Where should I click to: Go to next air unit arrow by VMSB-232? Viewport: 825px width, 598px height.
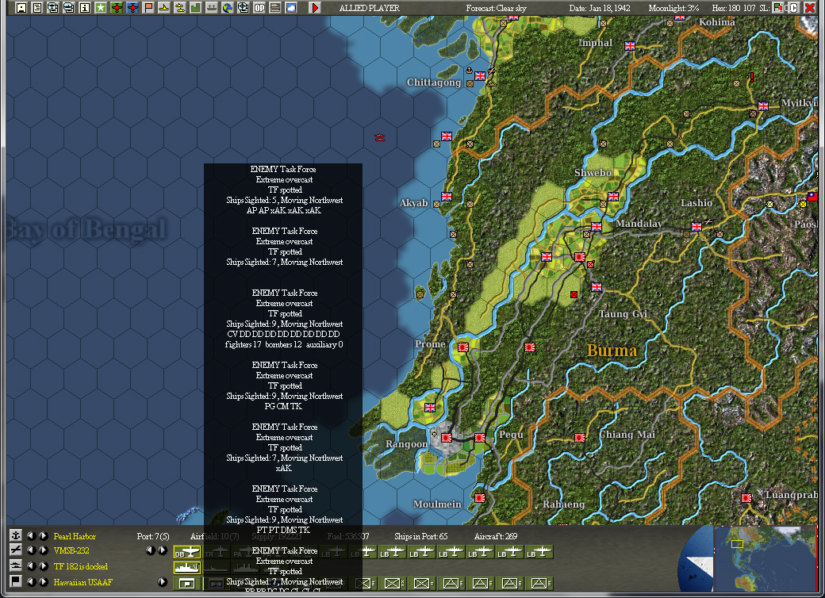44,550
